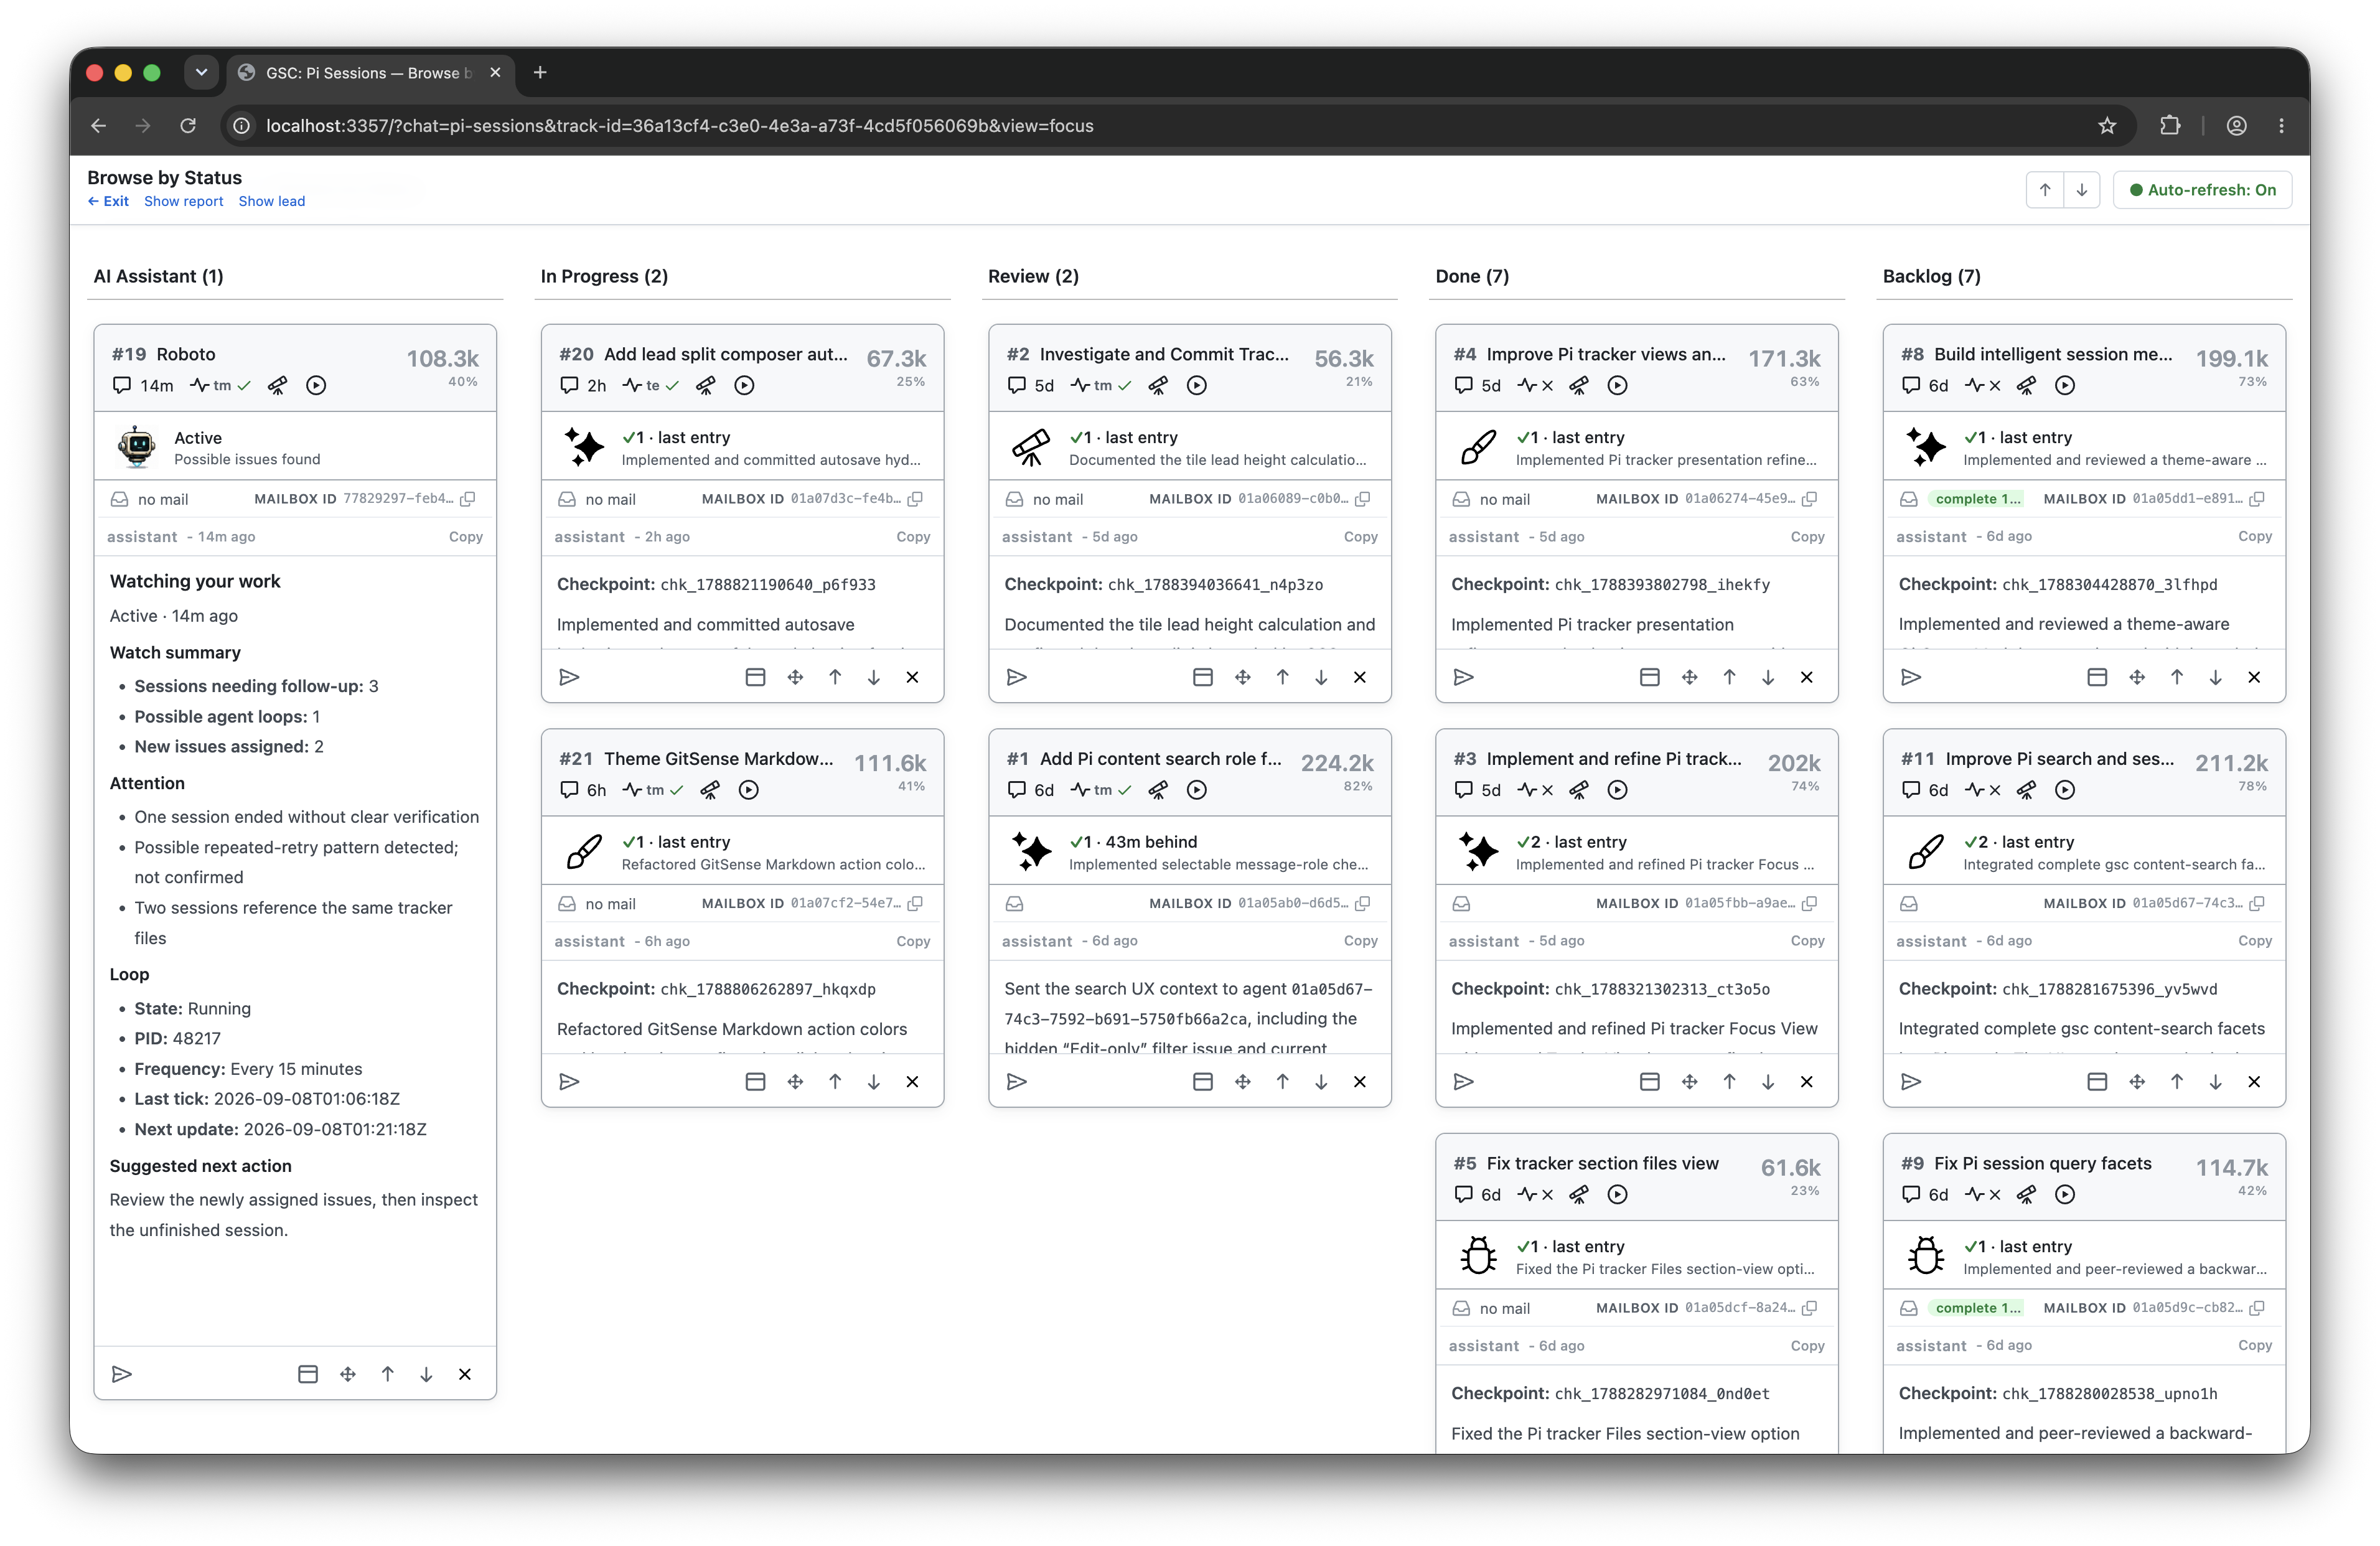Select the Backlog (7) column header
2380x1546 pixels.
1931,276
